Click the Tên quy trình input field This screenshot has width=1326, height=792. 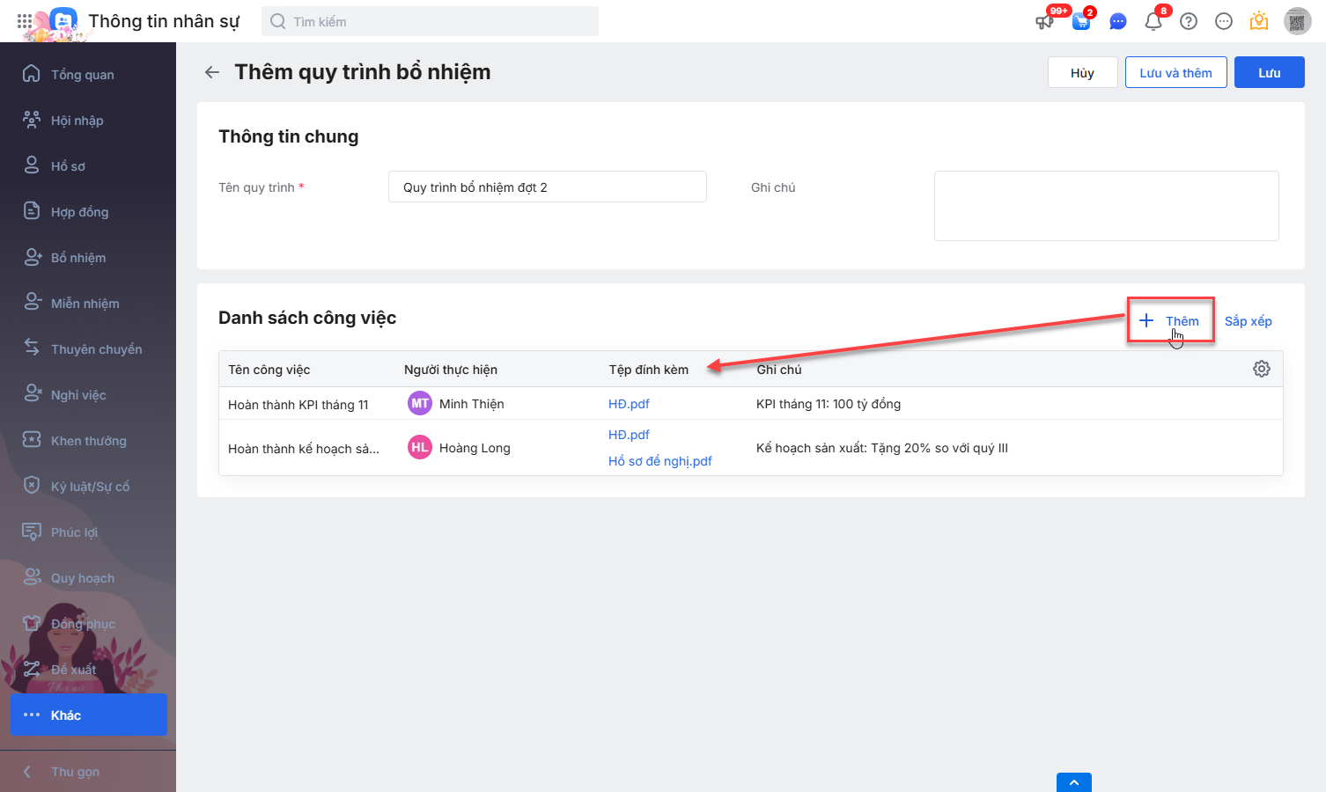(547, 187)
